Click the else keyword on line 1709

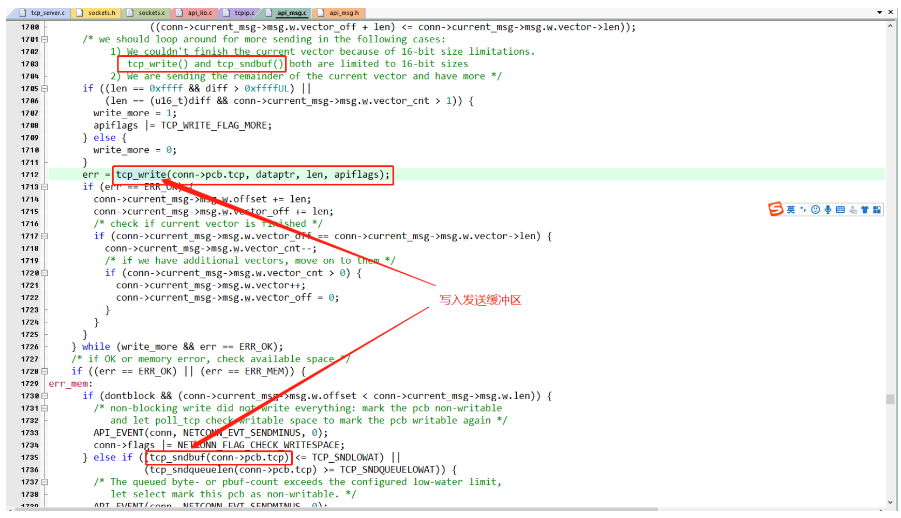click(104, 138)
